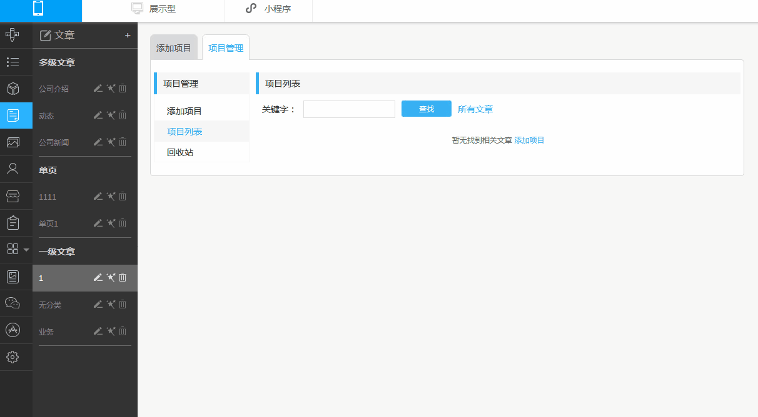Switch to the 添加项目 tab

coord(174,47)
